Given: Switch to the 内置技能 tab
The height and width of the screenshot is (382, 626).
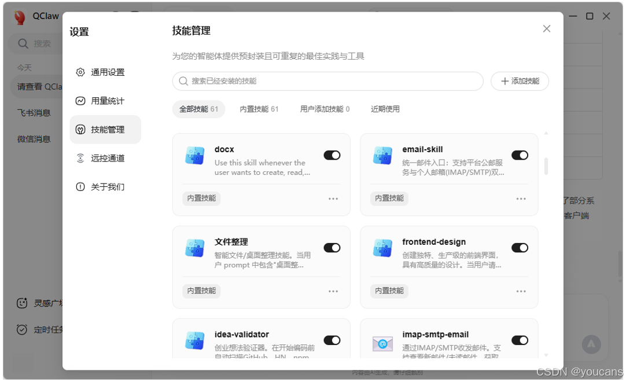Looking at the screenshot, I should tap(259, 108).
